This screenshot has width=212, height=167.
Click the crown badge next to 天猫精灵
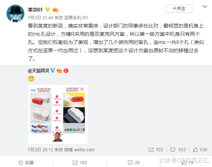tap(59, 70)
